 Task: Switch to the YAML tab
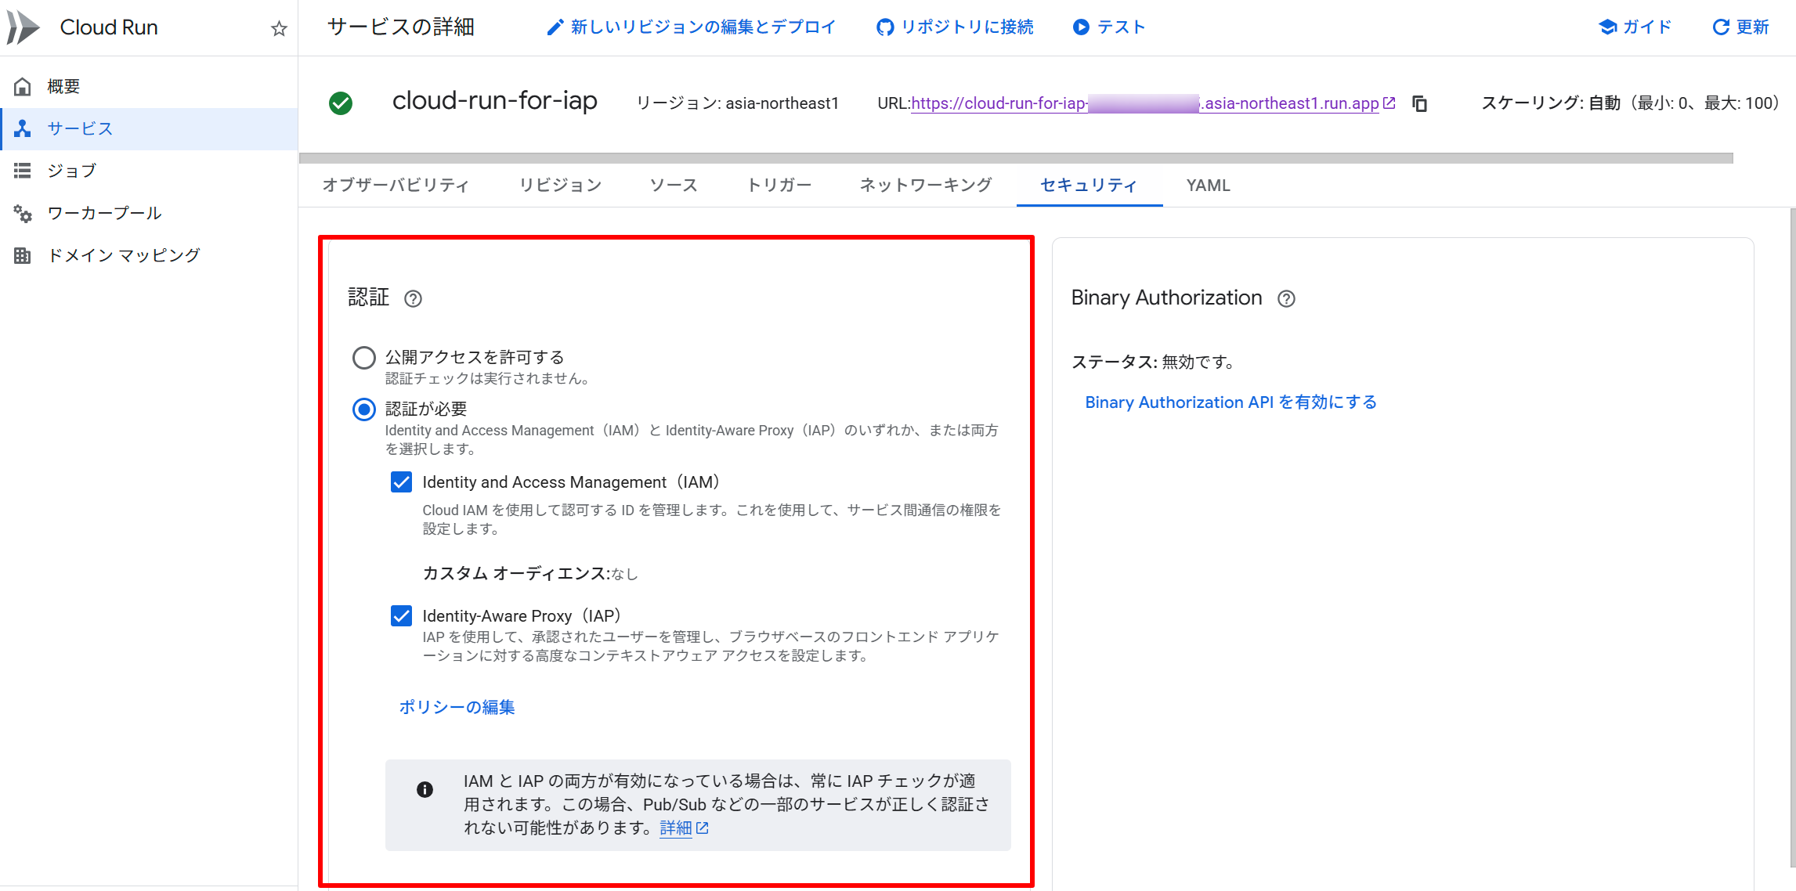pos(1207,185)
